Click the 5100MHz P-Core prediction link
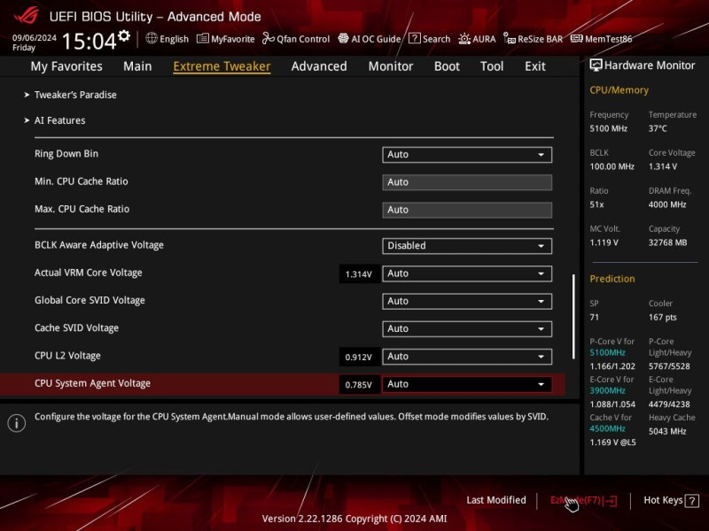The width and height of the screenshot is (709, 531). coord(607,352)
